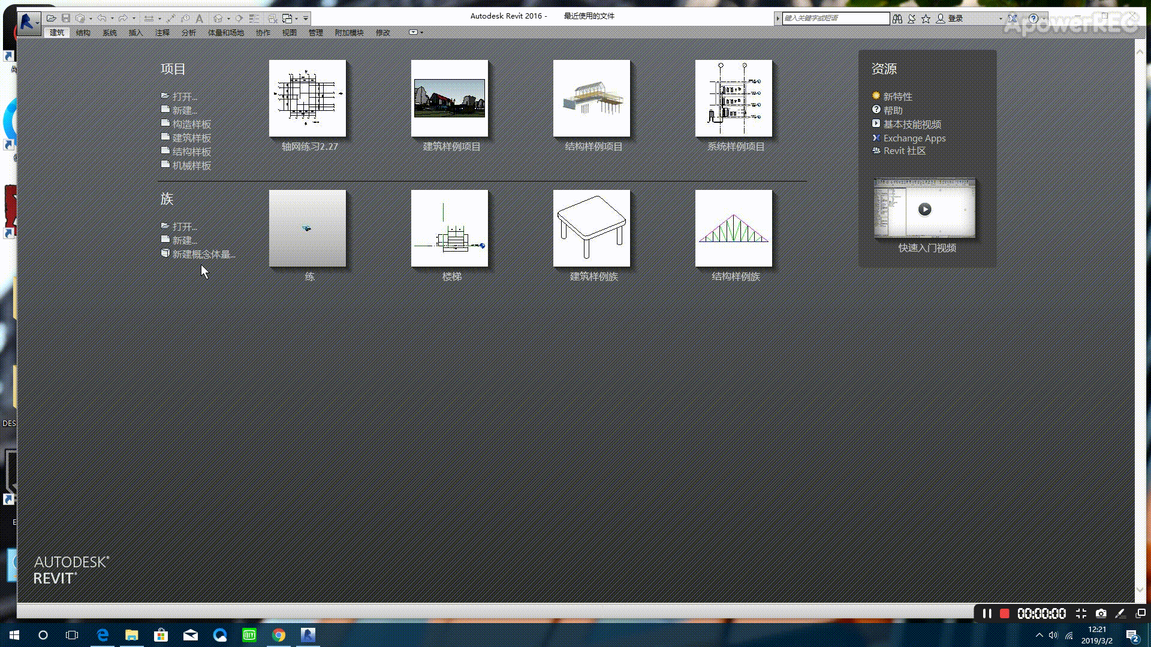Screen dimensions: 1151x647
Task: Click the Save icon in quick access toolbar
Action: coord(66,19)
